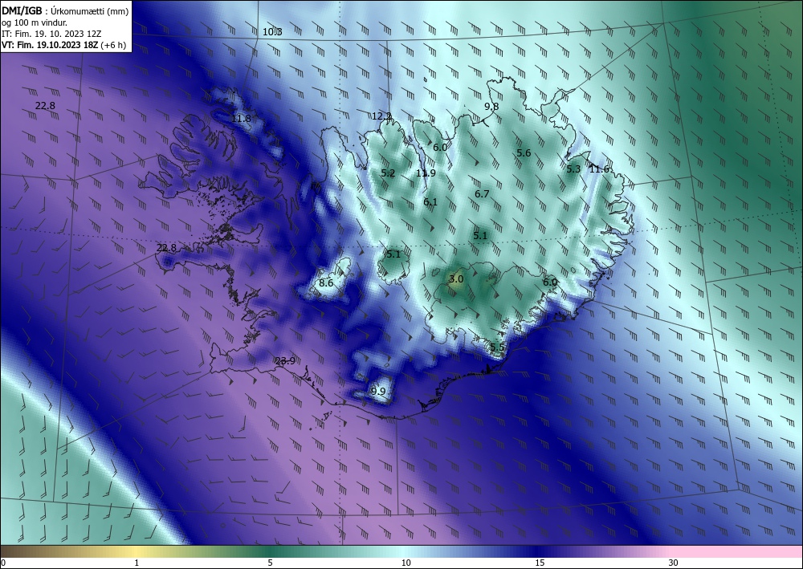Select the 9.9 value on the southern glacier

pyautogui.click(x=378, y=392)
